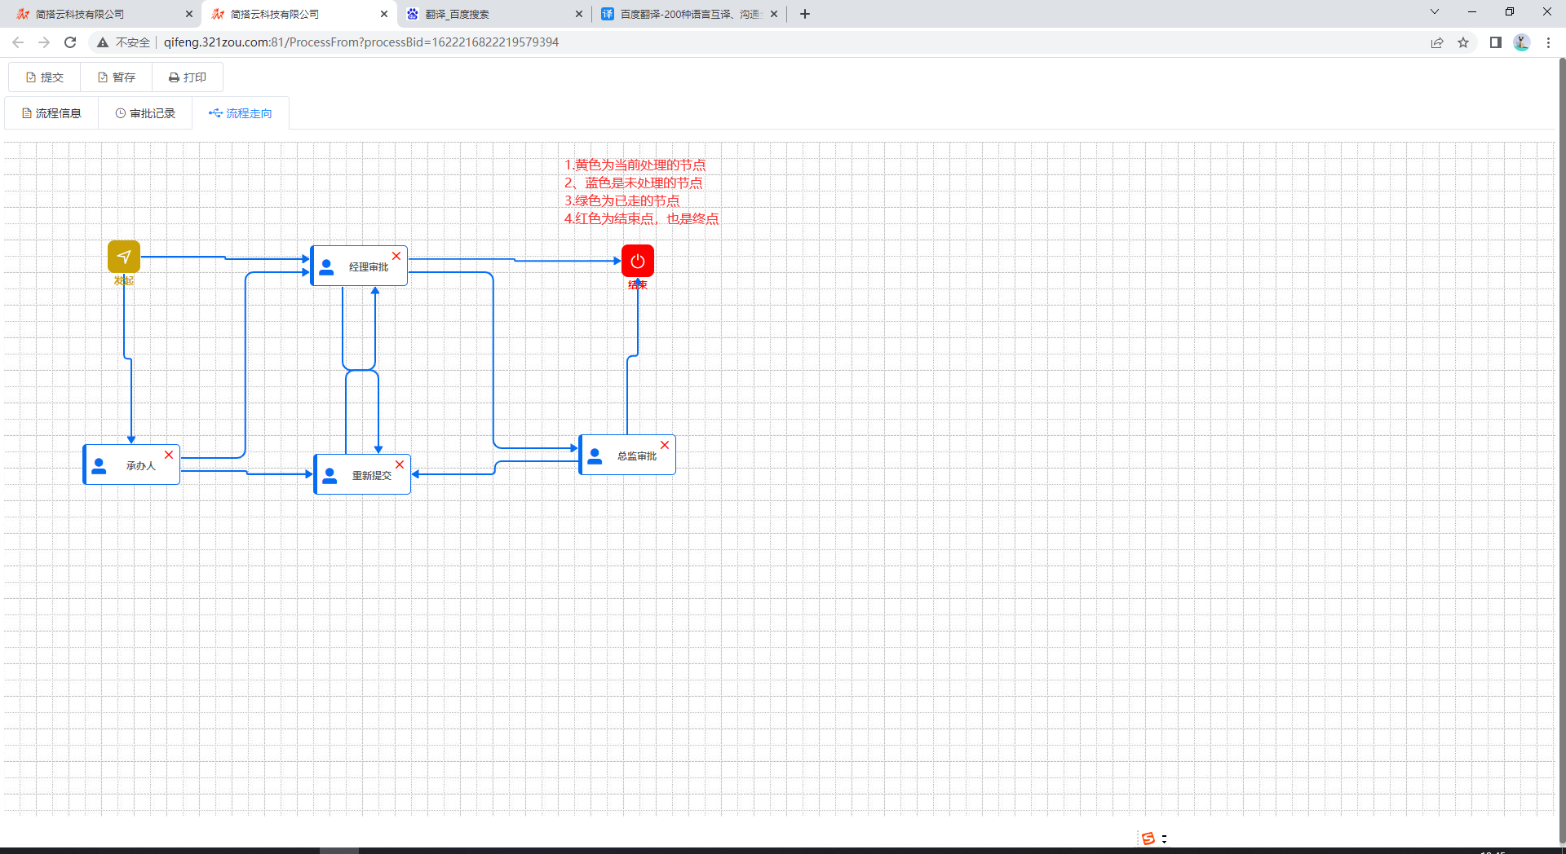The width and height of the screenshot is (1566, 854).
Task: Click the red 结束 end node icon
Action: click(x=638, y=261)
